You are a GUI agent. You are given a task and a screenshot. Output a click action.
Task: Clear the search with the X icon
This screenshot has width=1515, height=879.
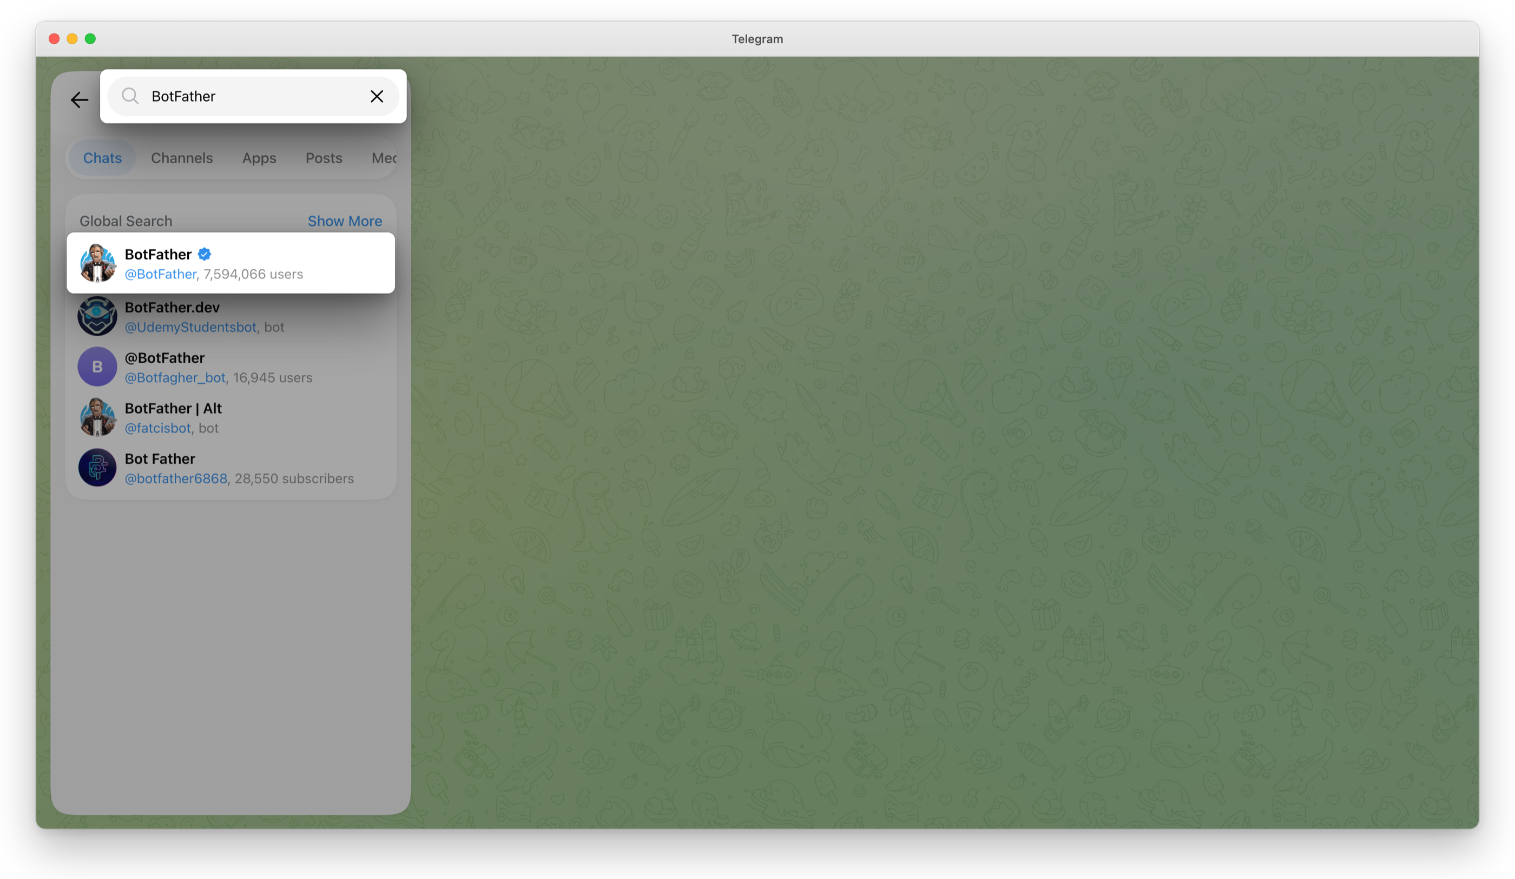tap(377, 96)
